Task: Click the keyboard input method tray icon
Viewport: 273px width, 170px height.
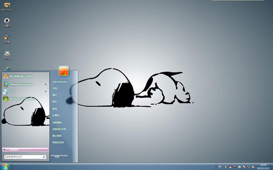Action: [x=220, y=167]
